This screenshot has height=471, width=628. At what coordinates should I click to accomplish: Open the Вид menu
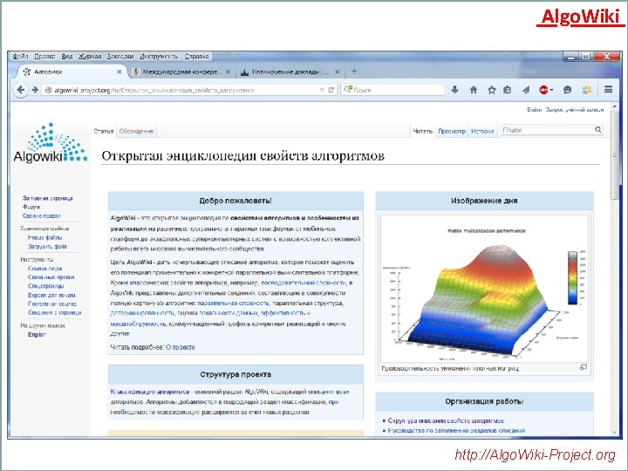[66, 57]
